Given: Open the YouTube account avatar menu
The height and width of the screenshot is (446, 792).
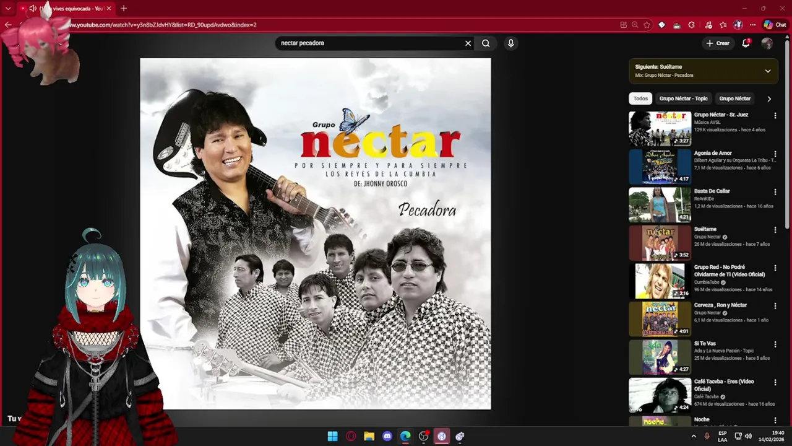Looking at the screenshot, I should coord(767,43).
